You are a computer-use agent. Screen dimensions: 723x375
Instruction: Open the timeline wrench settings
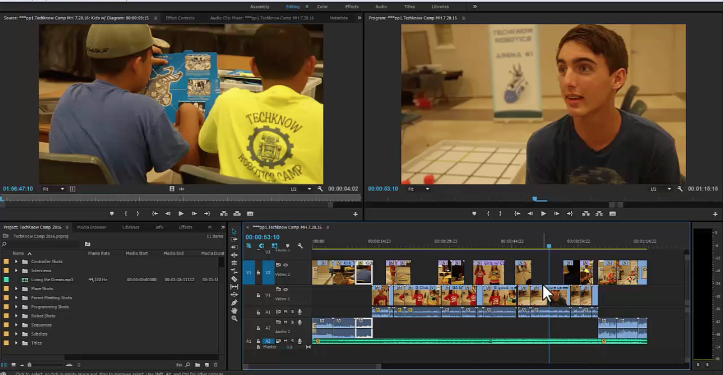coord(300,246)
